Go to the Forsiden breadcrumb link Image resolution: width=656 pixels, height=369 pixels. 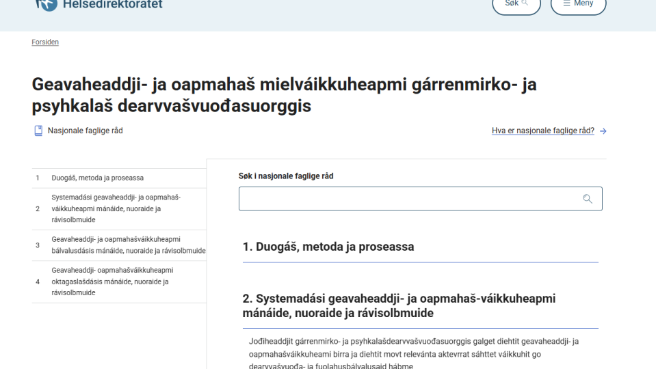point(45,42)
